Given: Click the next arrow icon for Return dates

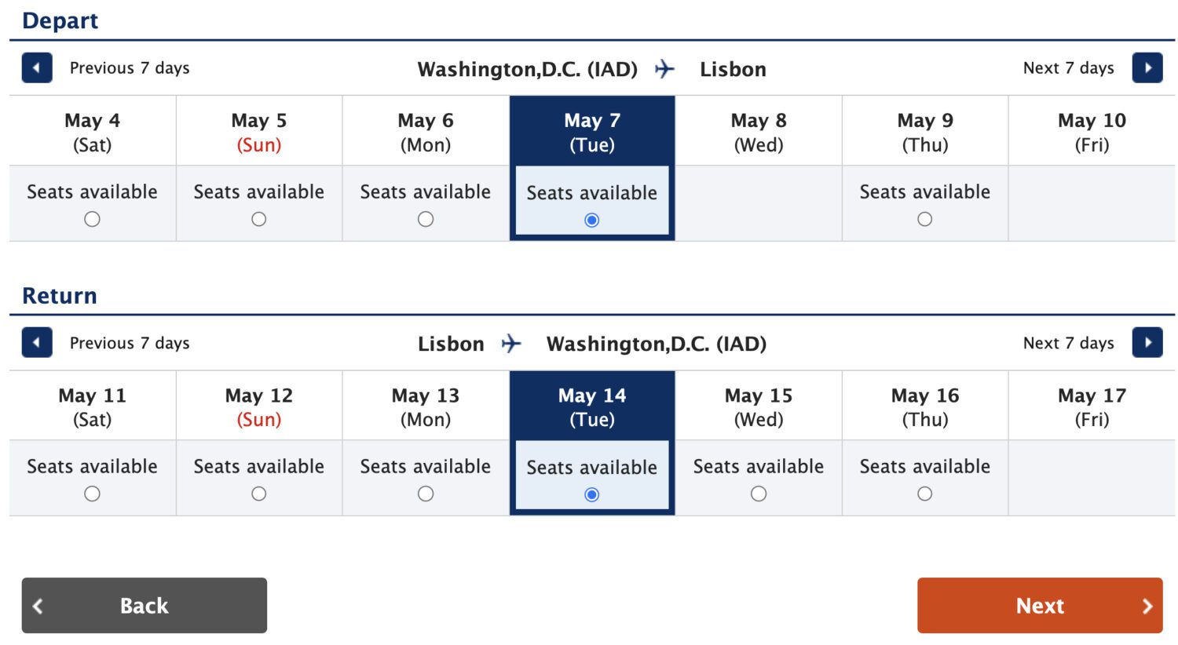Looking at the screenshot, I should click(1147, 343).
